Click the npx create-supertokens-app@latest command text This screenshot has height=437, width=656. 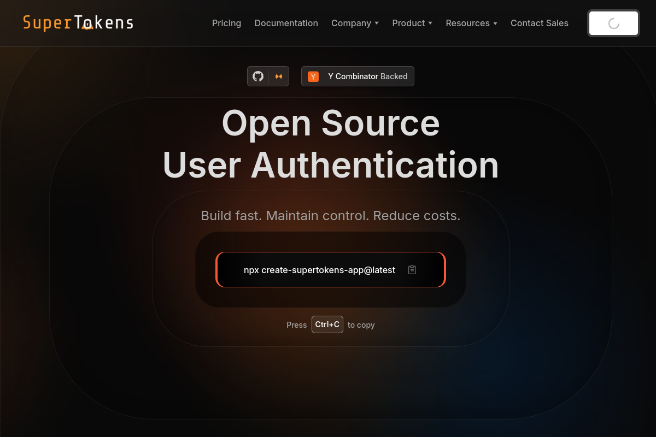click(319, 270)
